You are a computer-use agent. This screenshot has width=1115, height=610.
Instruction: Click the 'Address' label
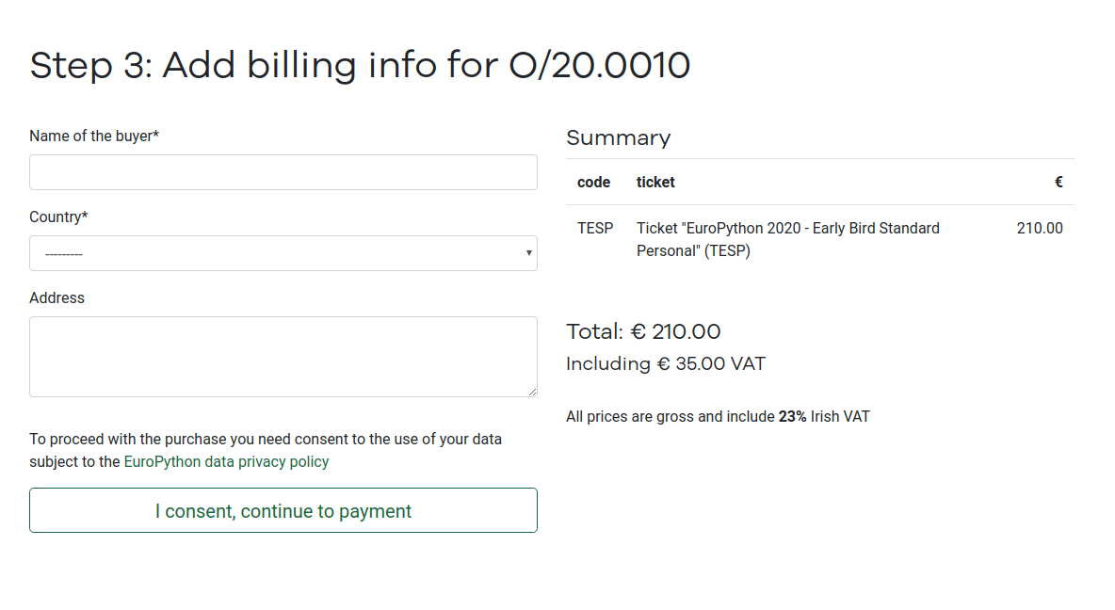coord(57,298)
